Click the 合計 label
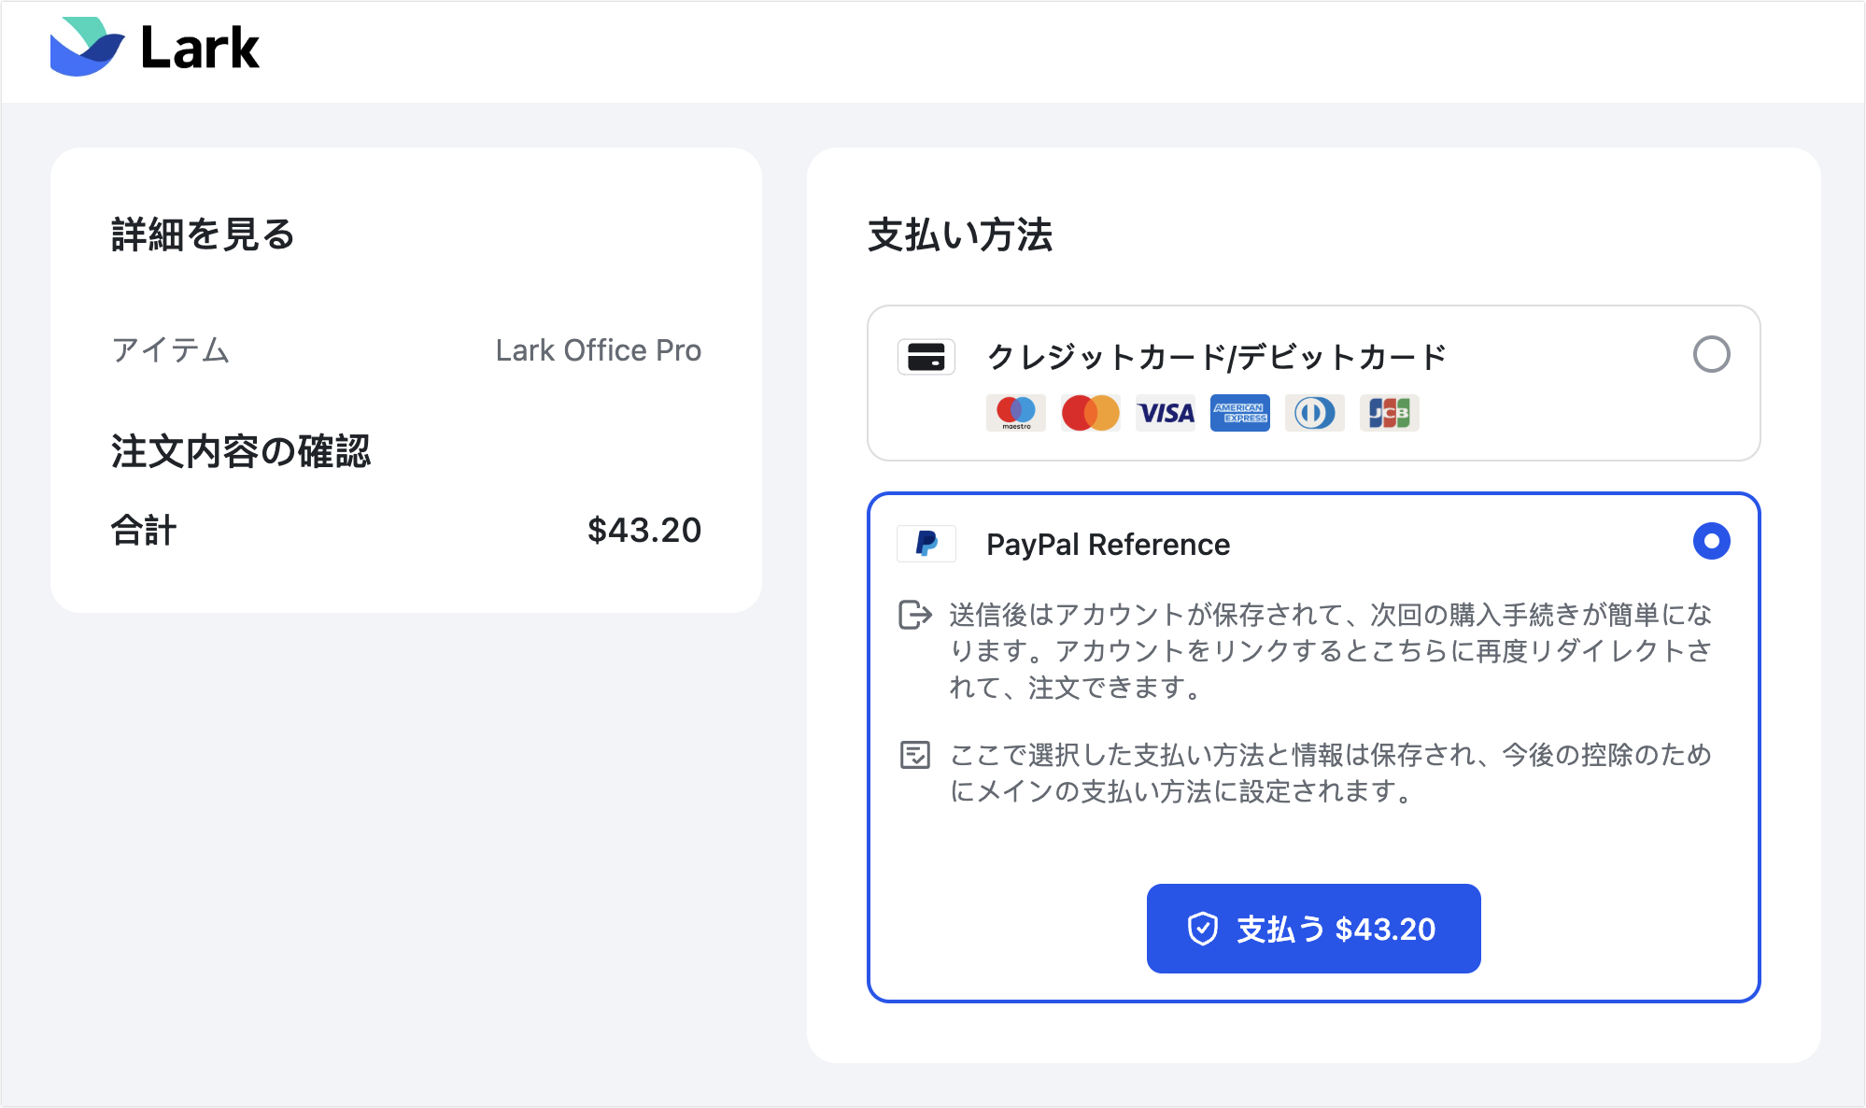Image resolution: width=1866 pixels, height=1108 pixels. (144, 531)
